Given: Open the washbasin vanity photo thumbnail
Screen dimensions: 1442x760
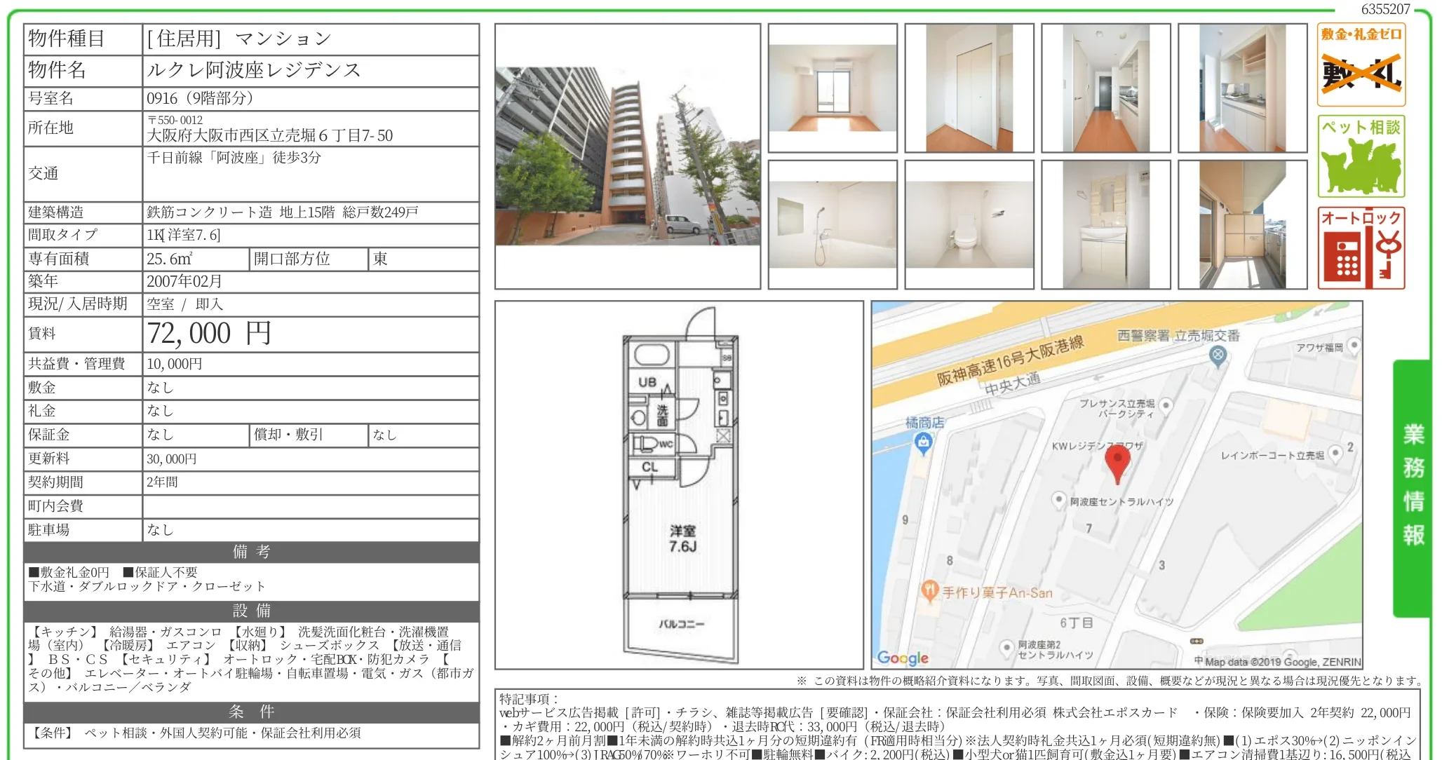Looking at the screenshot, I should pyautogui.click(x=1105, y=224).
